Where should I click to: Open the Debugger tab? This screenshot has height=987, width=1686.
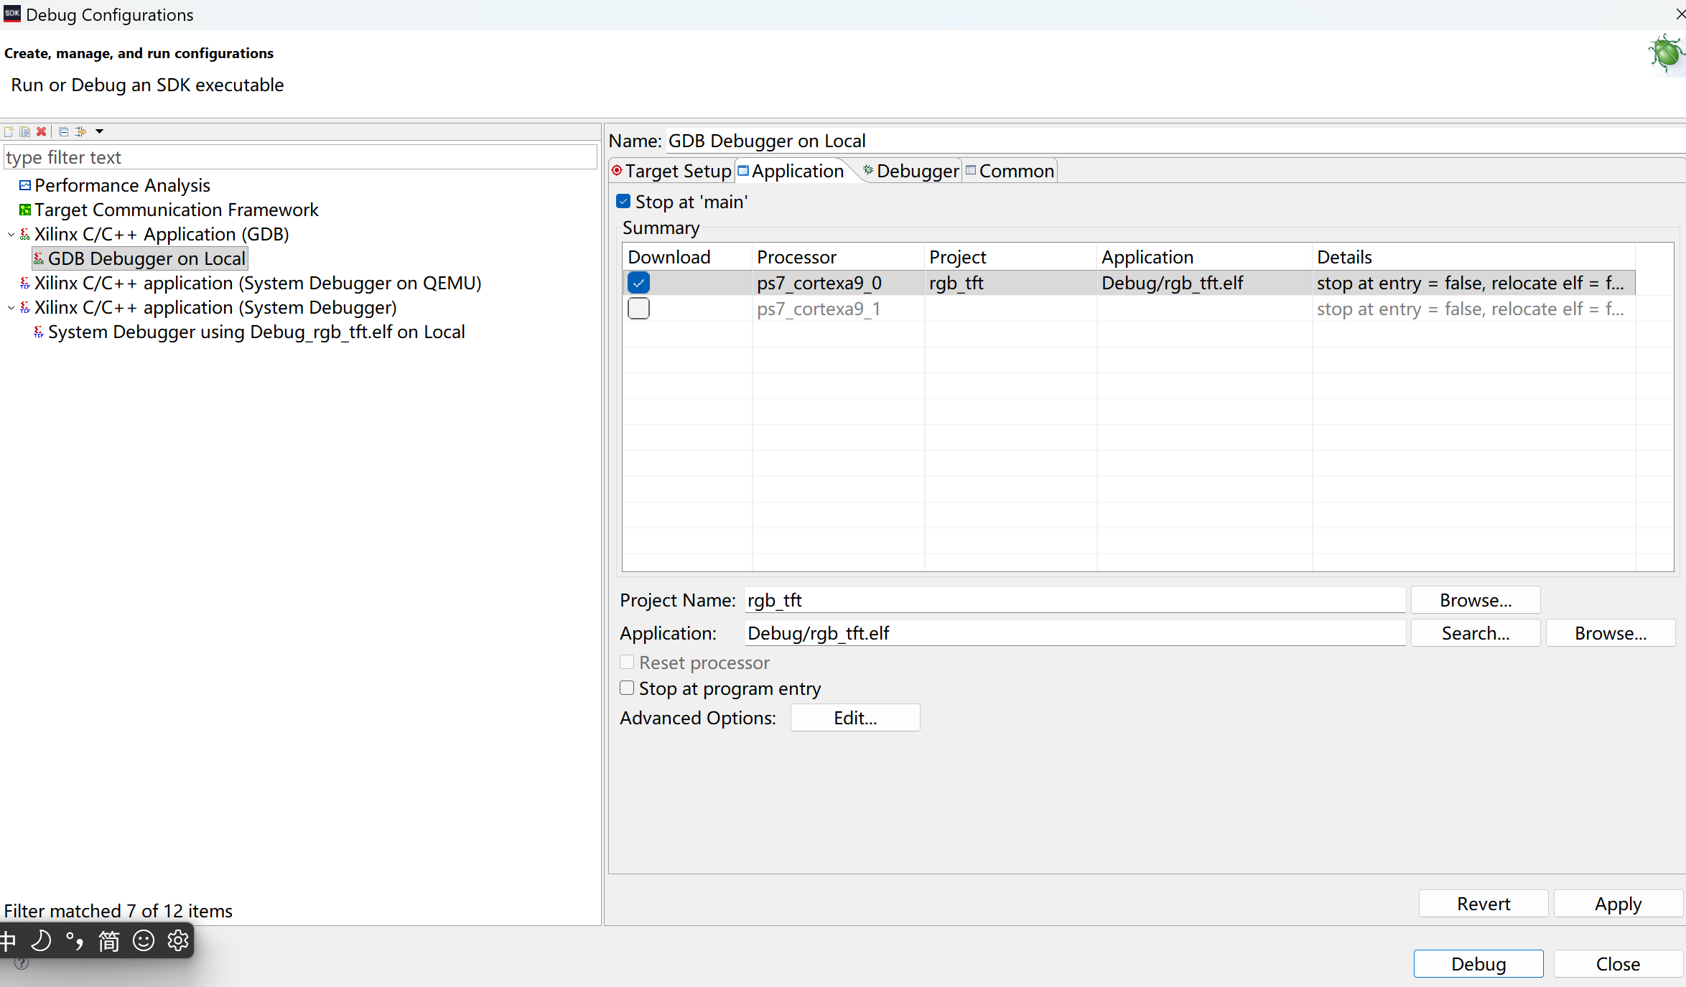pyautogui.click(x=910, y=171)
